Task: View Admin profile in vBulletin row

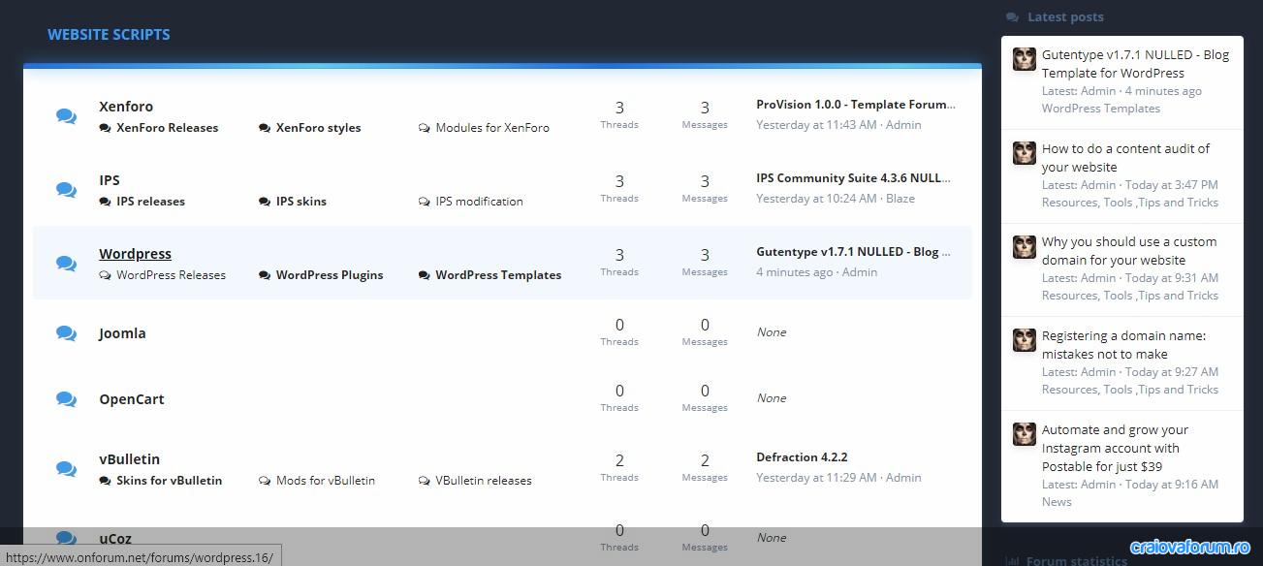Action: 903,478
